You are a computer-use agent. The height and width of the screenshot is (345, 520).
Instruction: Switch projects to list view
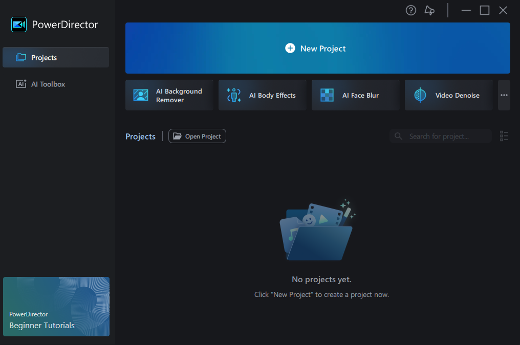pyautogui.click(x=504, y=136)
